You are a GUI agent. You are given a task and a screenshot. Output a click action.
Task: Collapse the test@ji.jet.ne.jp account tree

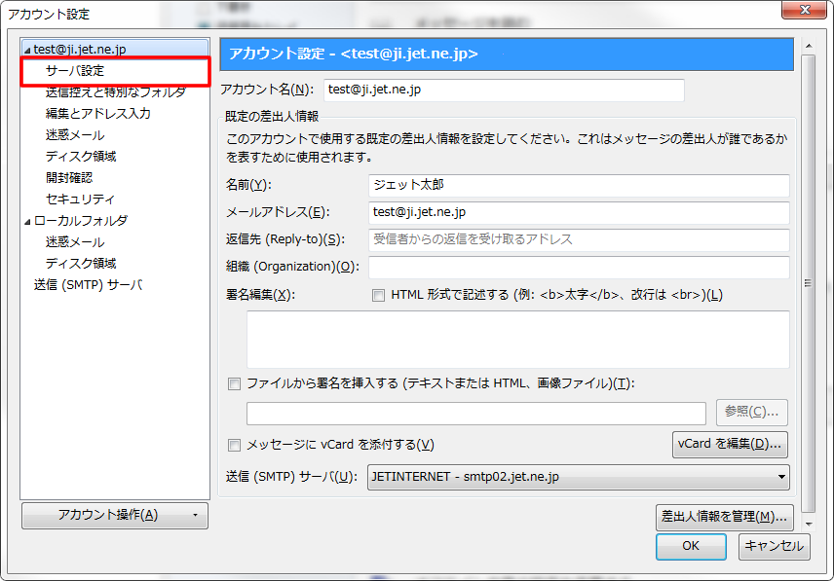pyautogui.click(x=27, y=49)
